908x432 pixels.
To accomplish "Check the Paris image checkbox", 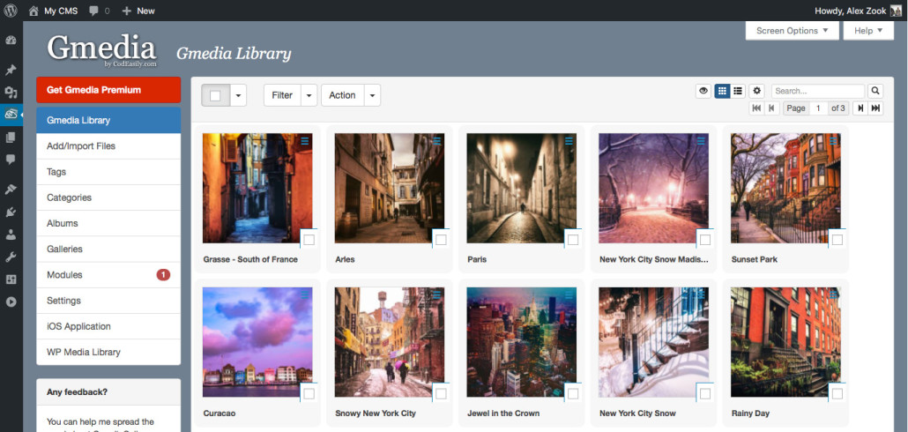I will (573, 240).
